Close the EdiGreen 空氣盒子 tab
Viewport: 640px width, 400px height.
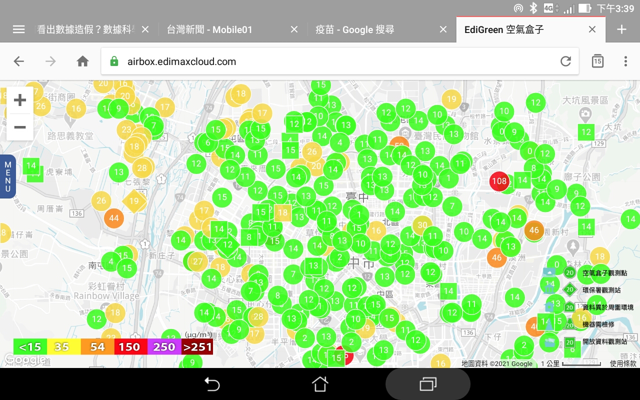(592, 29)
